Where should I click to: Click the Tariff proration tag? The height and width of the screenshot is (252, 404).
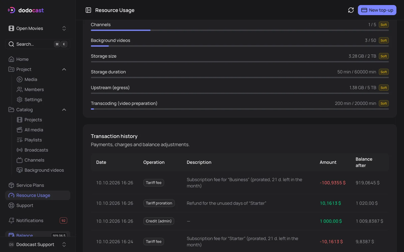[159, 203]
